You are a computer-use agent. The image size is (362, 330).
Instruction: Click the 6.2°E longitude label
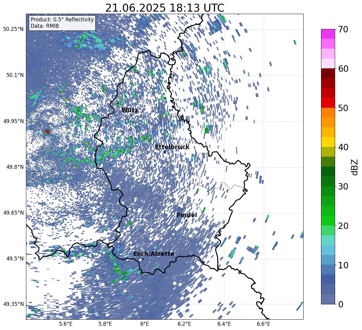(184, 324)
